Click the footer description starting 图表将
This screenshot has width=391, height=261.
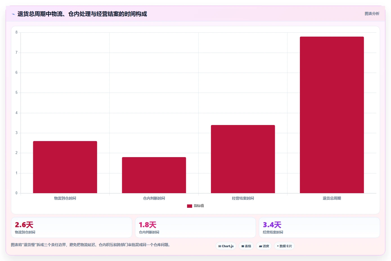(x=90, y=245)
